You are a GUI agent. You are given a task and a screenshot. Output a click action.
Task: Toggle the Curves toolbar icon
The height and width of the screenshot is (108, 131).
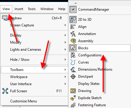[73, 62]
